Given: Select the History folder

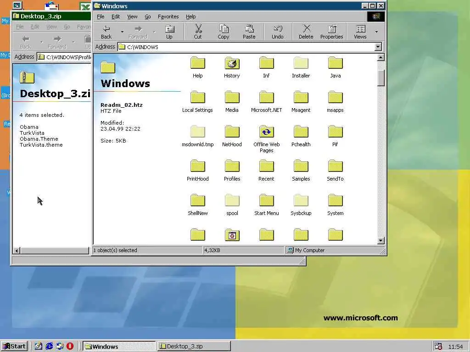Looking at the screenshot, I should [232, 67].
